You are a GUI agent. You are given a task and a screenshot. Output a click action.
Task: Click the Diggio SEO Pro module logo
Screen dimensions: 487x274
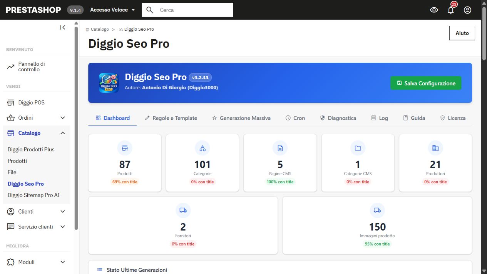pyautogui.click(x=109, y=83)
